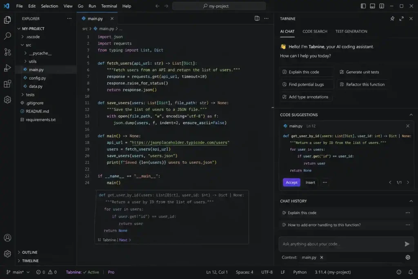Select the AI CHAT tab
This screenshot has height=279, width=418.
(287, 31)
